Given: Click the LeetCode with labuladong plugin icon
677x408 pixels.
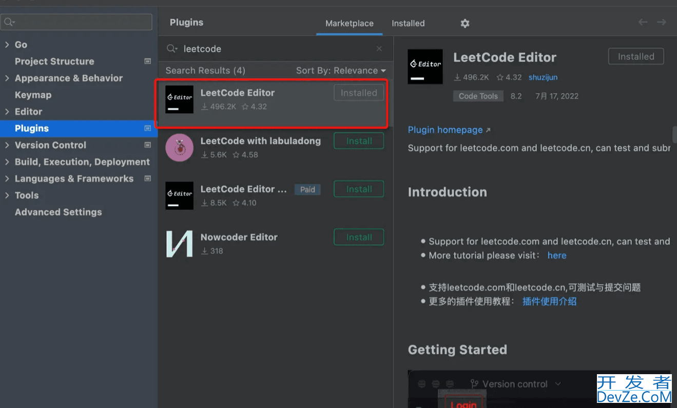Looking at the screenshot, I should 179,148.
